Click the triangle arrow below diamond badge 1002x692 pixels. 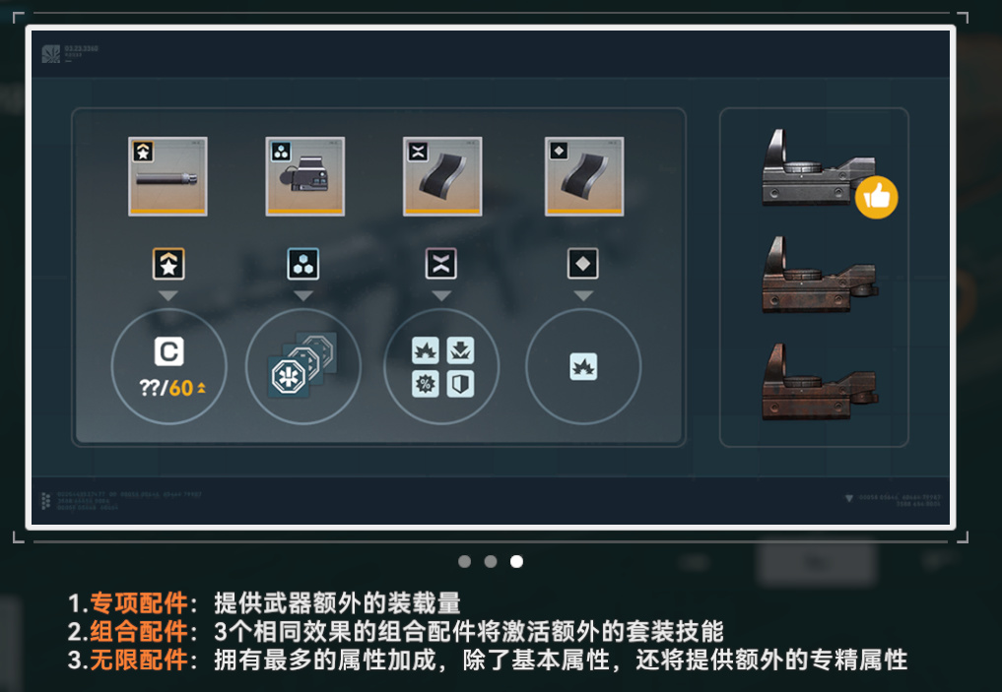(583, 296)
